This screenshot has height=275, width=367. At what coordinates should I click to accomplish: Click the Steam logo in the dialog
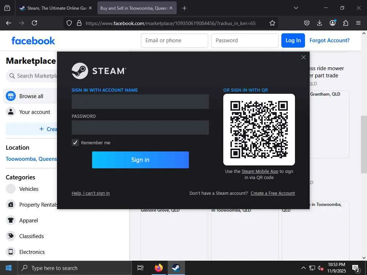pos(99,71)
